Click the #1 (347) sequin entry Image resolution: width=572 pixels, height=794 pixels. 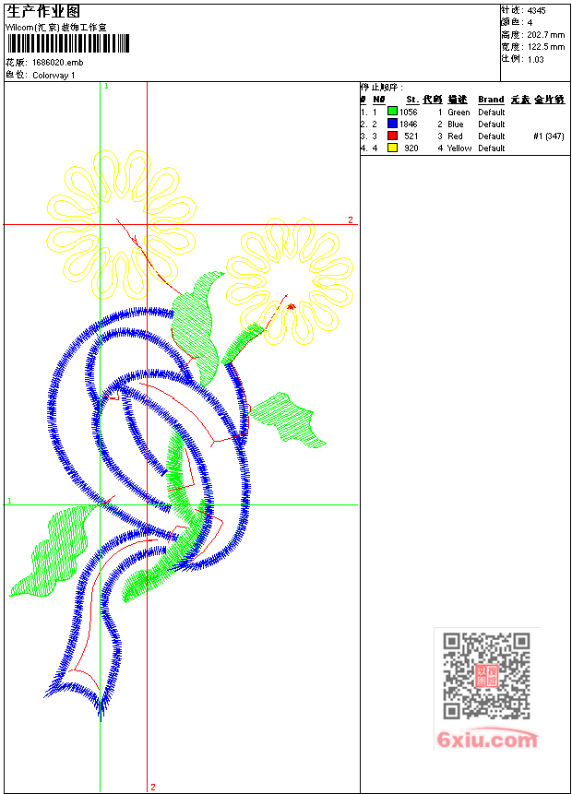tap(549, 136)
